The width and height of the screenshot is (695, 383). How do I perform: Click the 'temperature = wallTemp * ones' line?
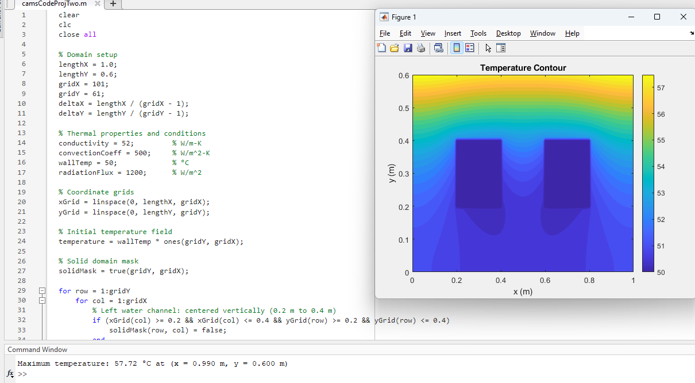(x=151, y=242)
